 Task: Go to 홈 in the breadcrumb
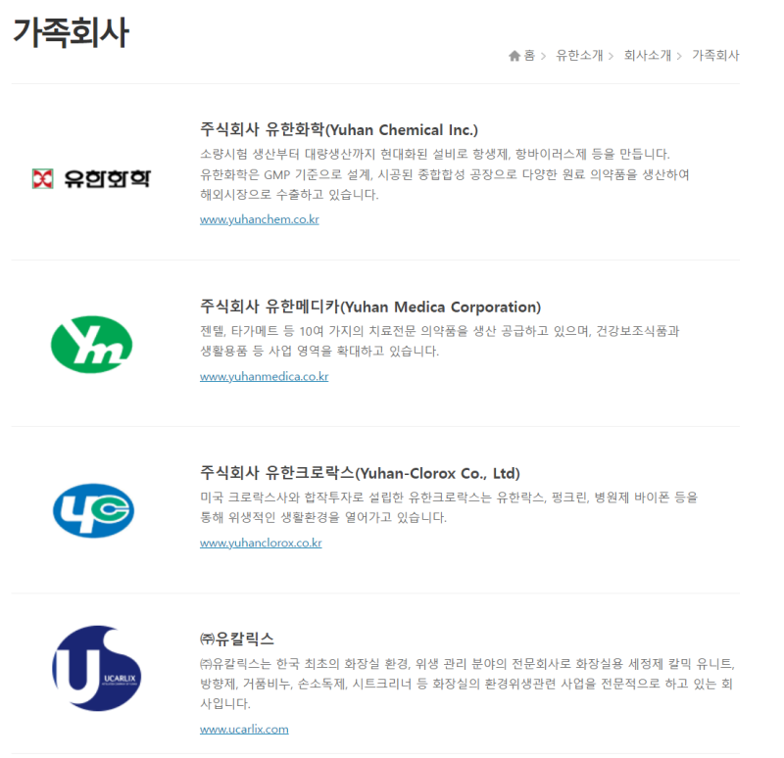(x=529, y=56)
